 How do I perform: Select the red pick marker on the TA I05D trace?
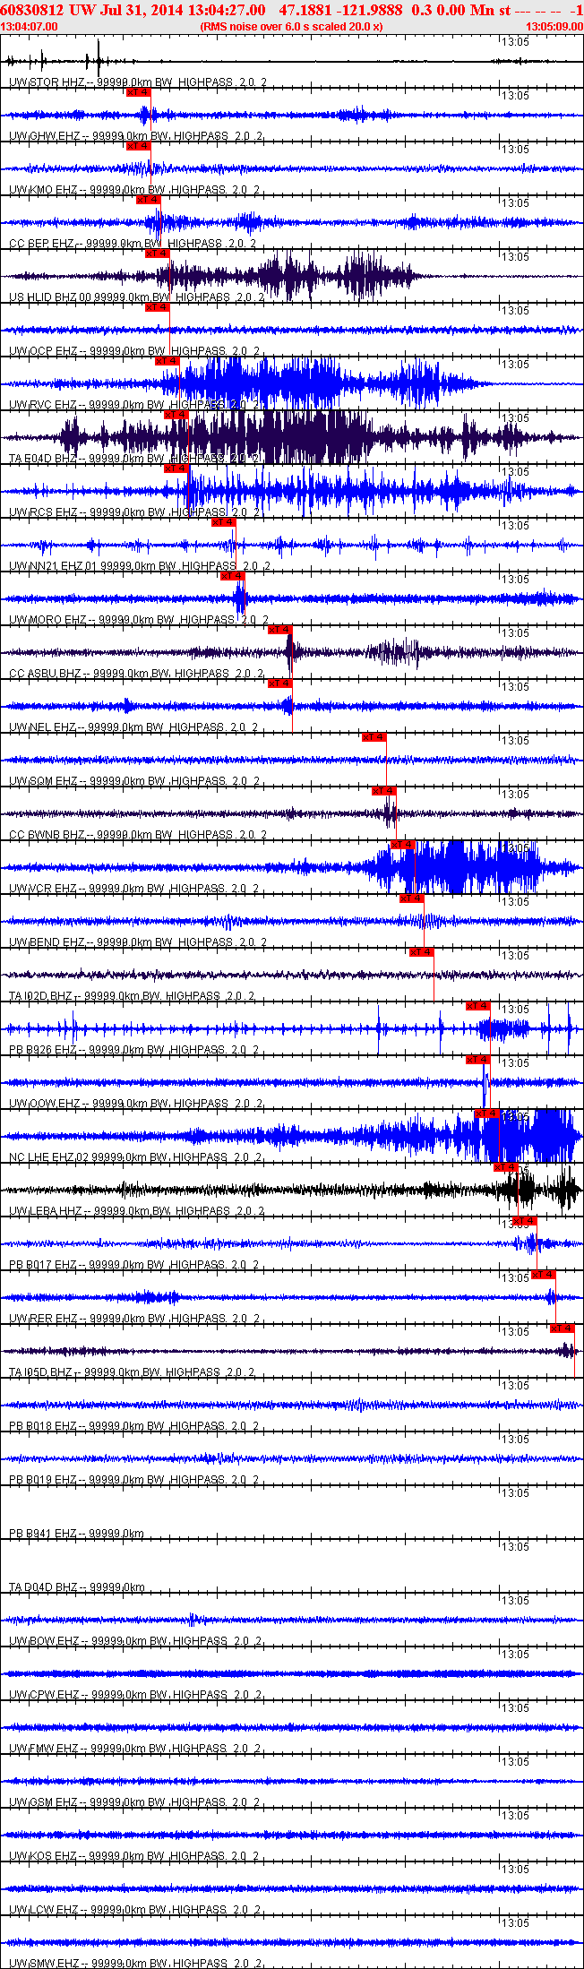click(x=562, y=1328)
